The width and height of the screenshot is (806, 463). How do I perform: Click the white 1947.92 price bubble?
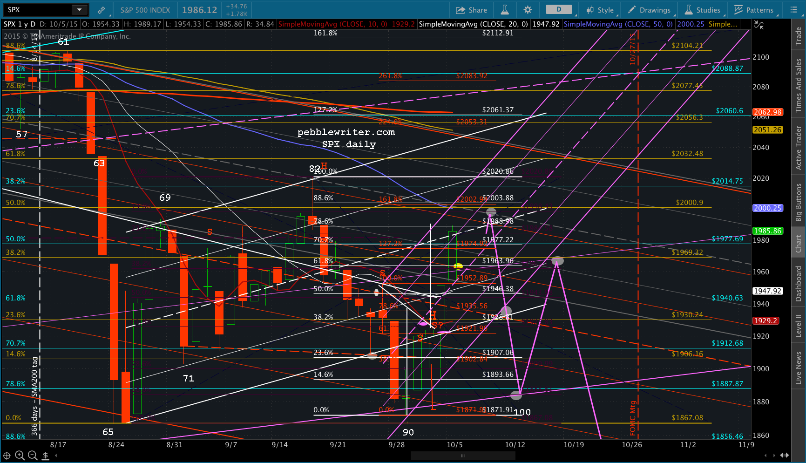[x=768, y=291]
